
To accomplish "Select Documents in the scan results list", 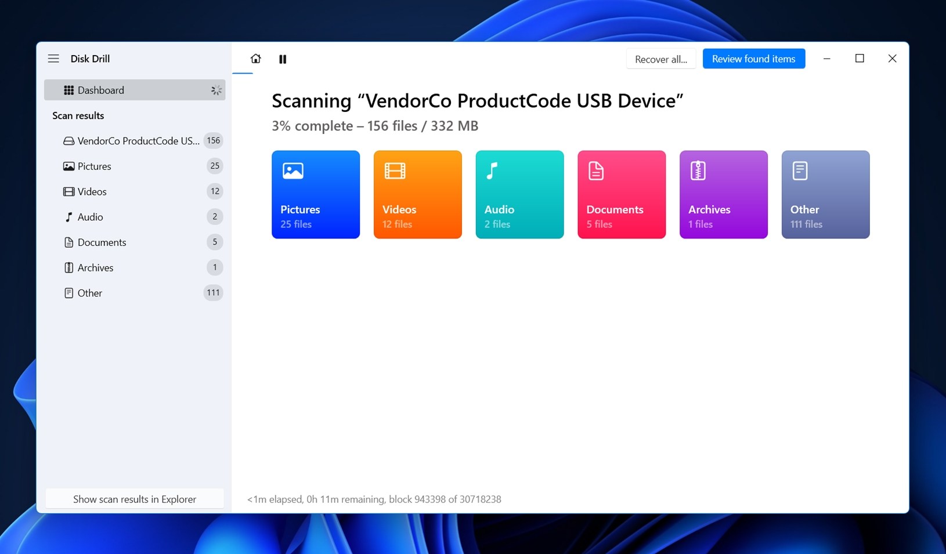I will point(102,242).
